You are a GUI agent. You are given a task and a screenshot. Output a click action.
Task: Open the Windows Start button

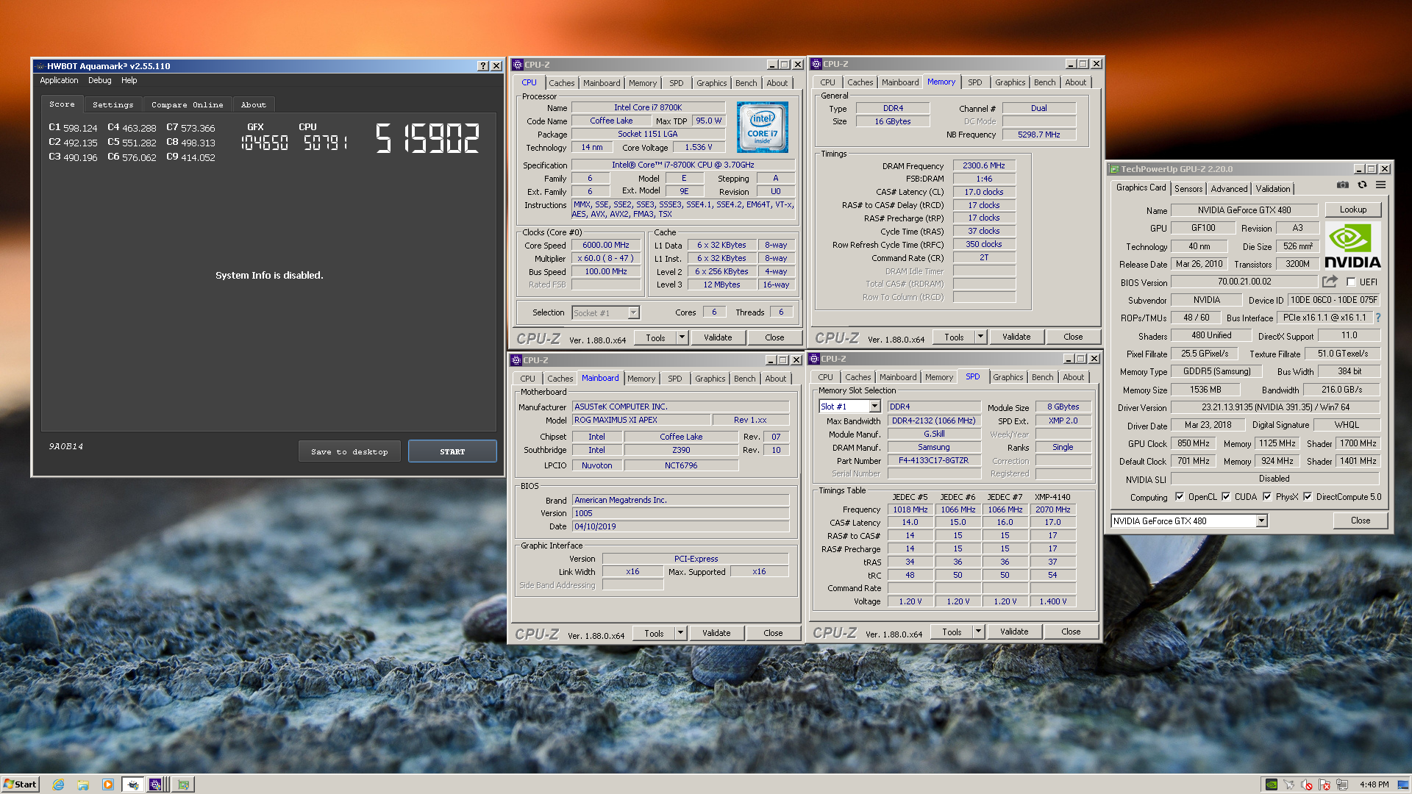[20, 784]
